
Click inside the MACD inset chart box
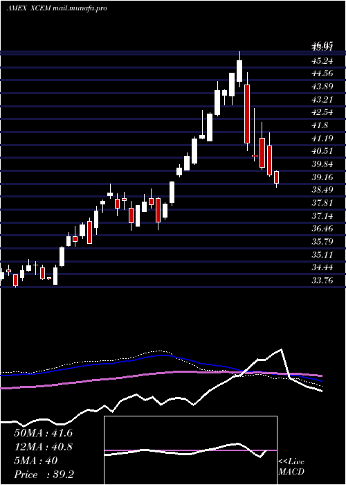190,450
